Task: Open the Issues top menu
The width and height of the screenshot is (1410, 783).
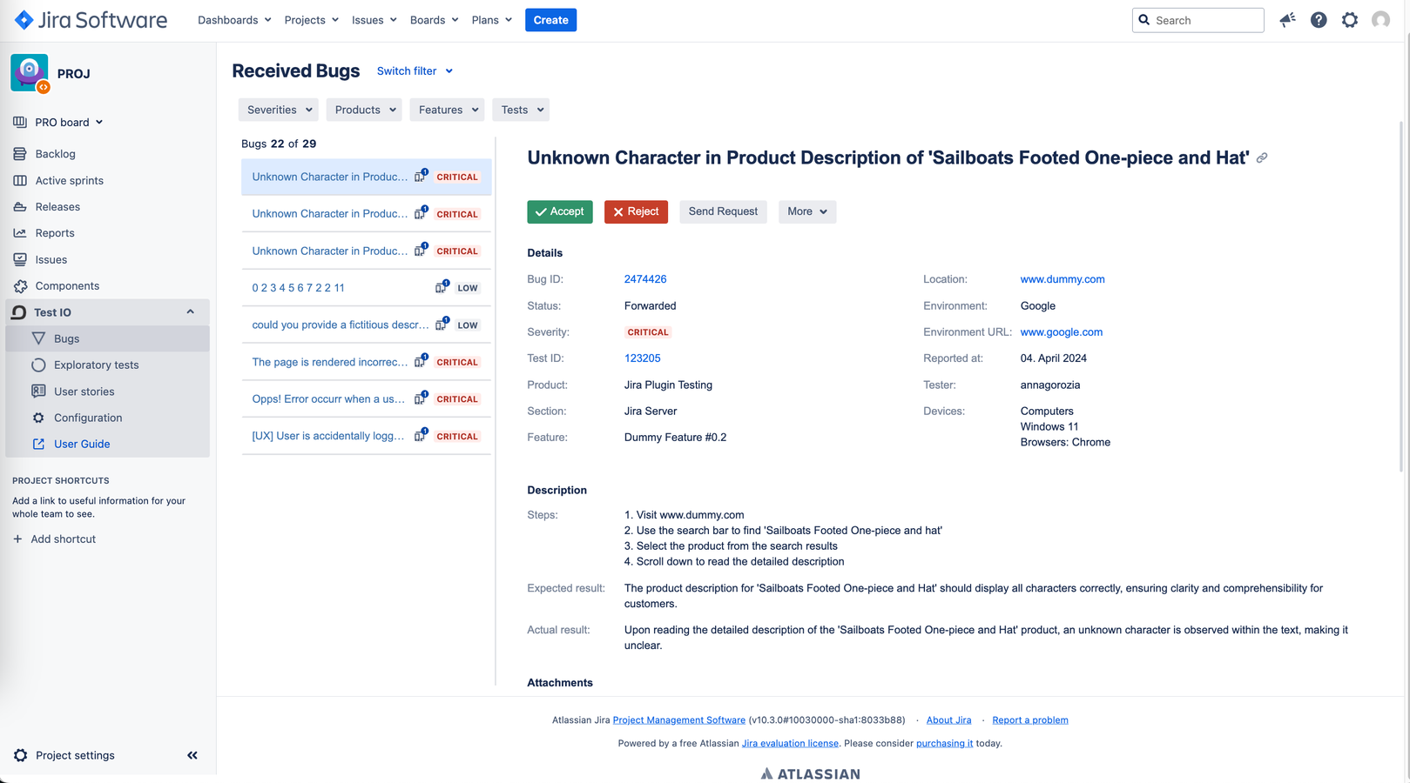Action: [374, 20]
